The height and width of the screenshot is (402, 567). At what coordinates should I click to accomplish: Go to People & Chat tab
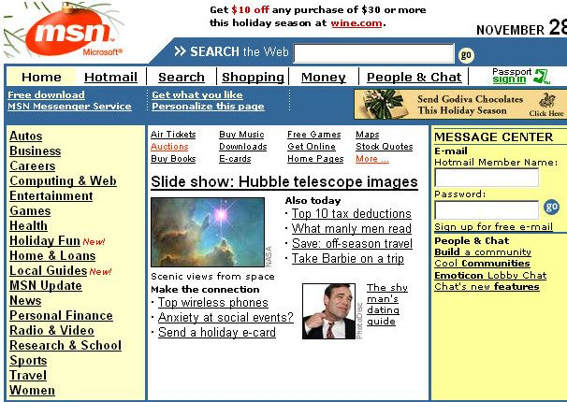[414, 77]
